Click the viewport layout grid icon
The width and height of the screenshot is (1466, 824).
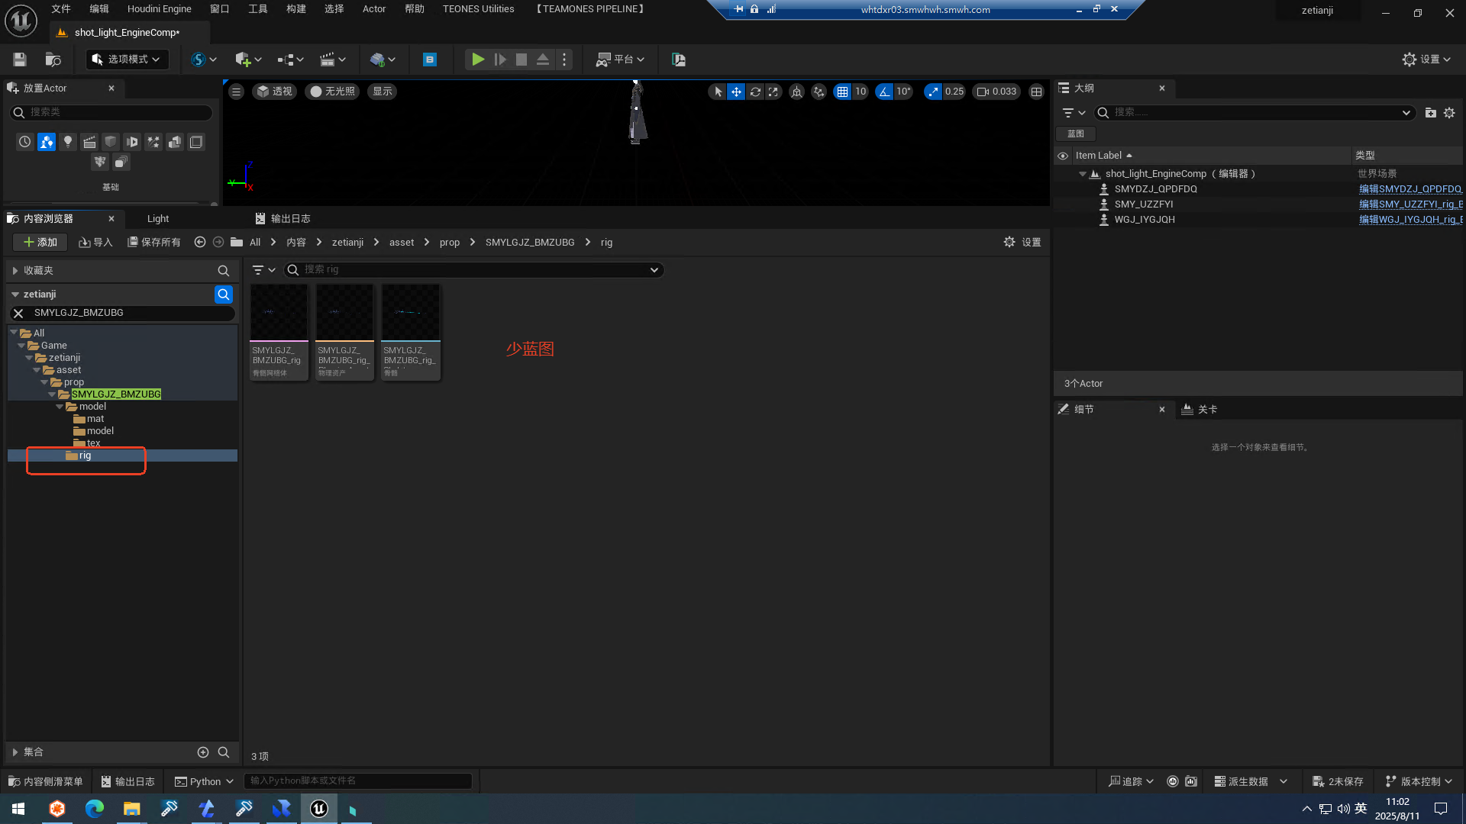1036,92
